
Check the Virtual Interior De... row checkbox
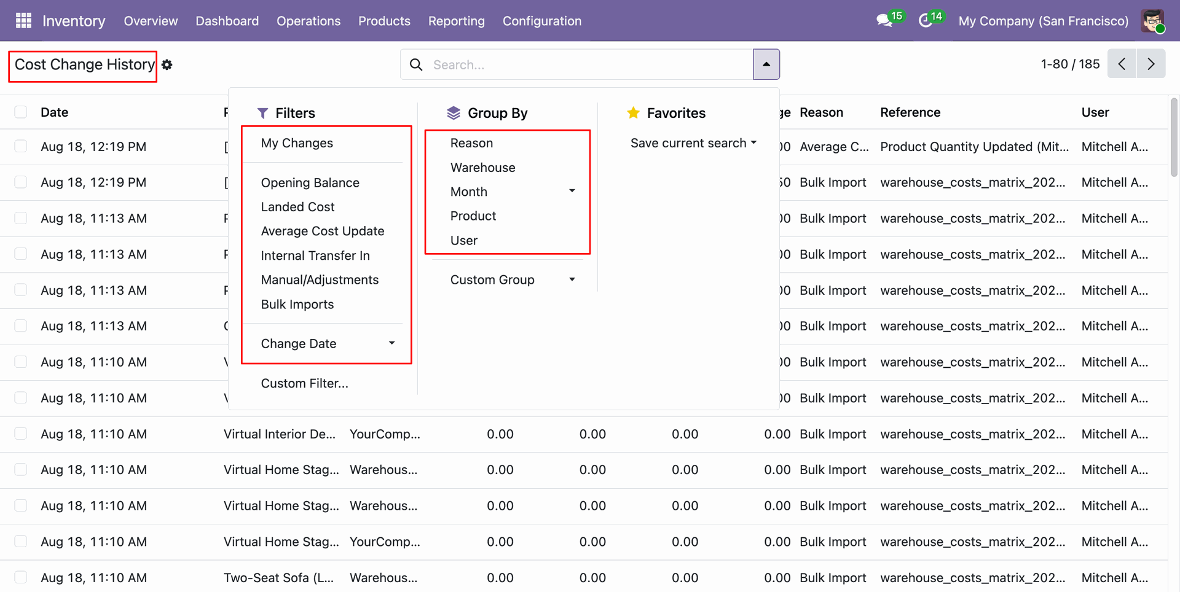coord(21,434)
